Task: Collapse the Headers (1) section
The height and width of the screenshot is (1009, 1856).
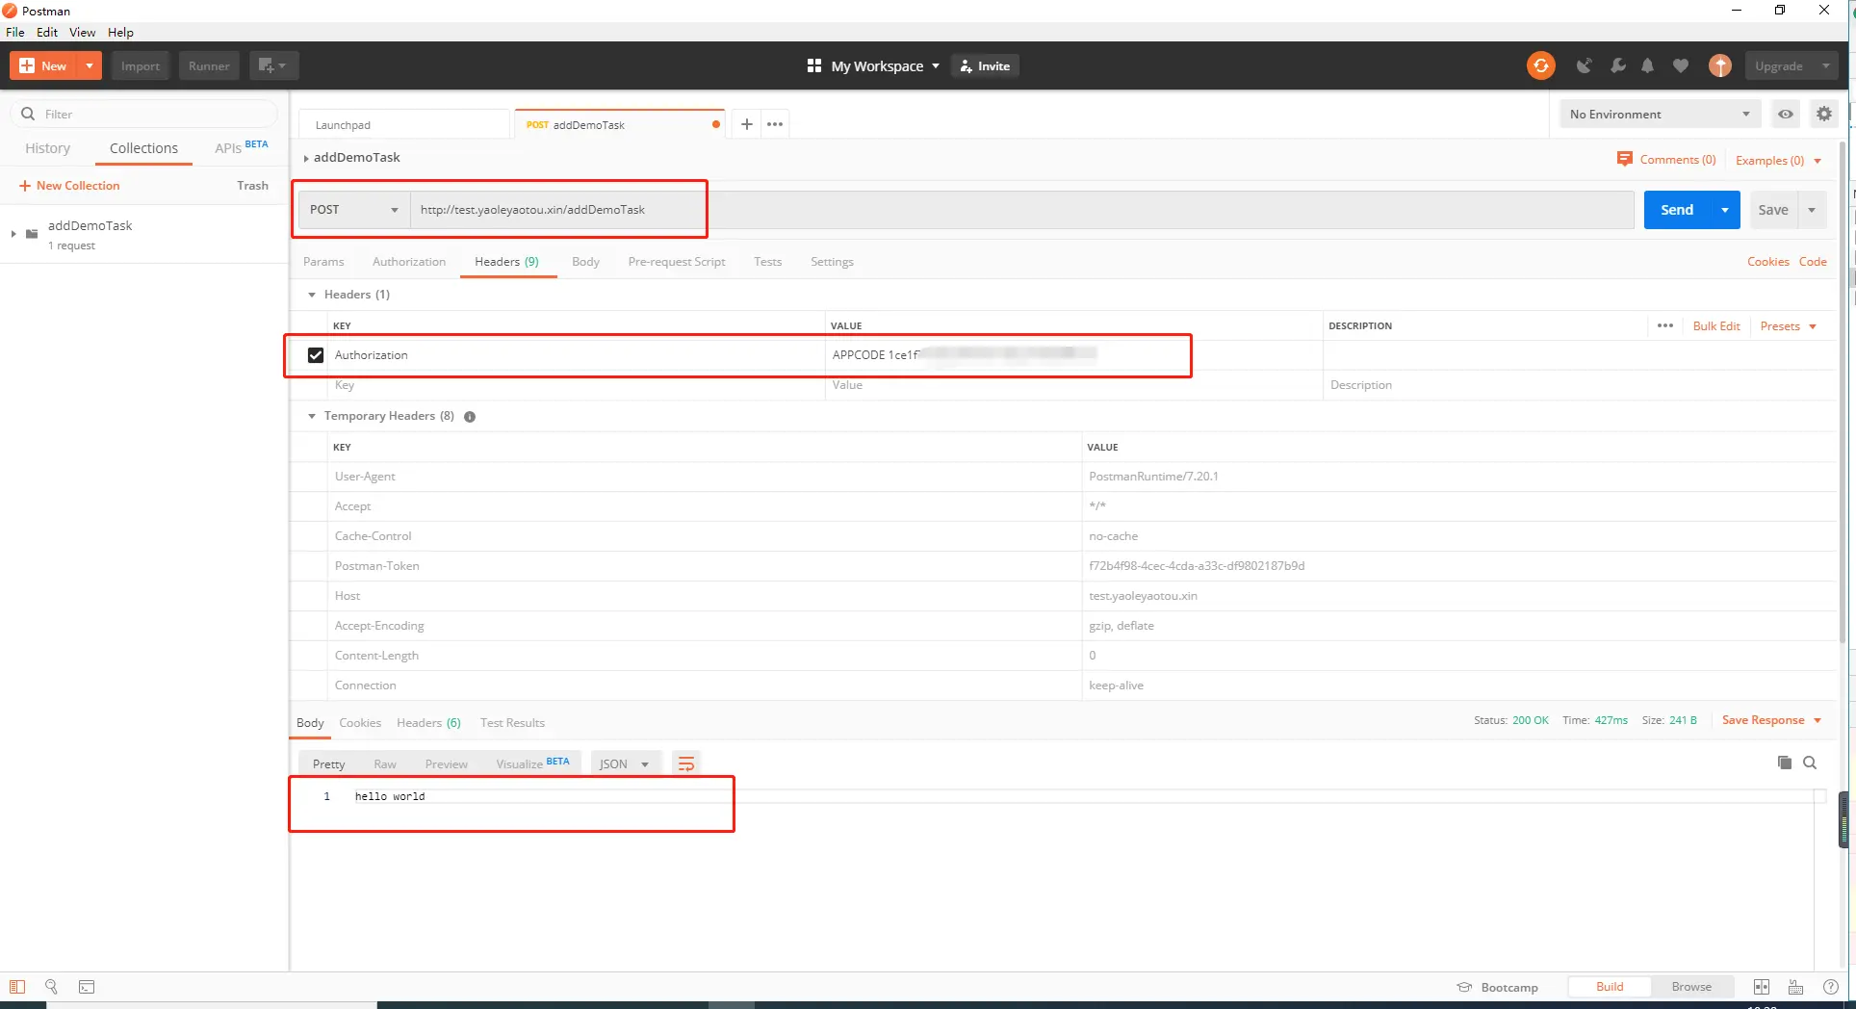Action: point(312,295)
